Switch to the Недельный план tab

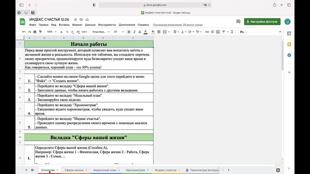click(x=107, y=170)
